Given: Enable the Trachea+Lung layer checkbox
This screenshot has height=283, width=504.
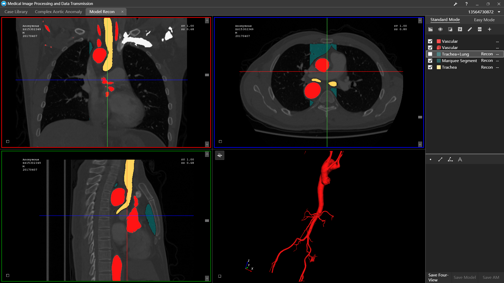Looking at the screenshot, I should [x=430, y=54].
